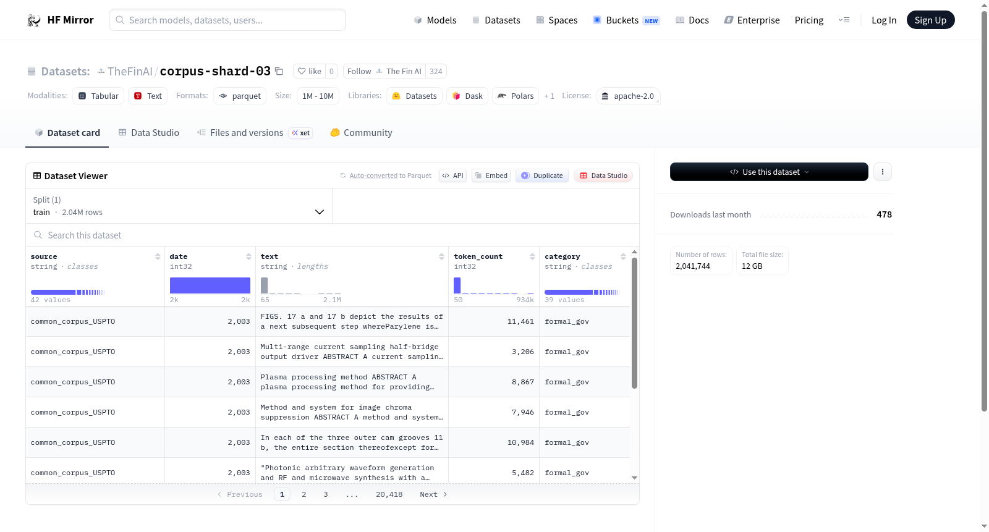989x532 pixels.
Task: Click the Polars library tag
Action: click(516, 96)
